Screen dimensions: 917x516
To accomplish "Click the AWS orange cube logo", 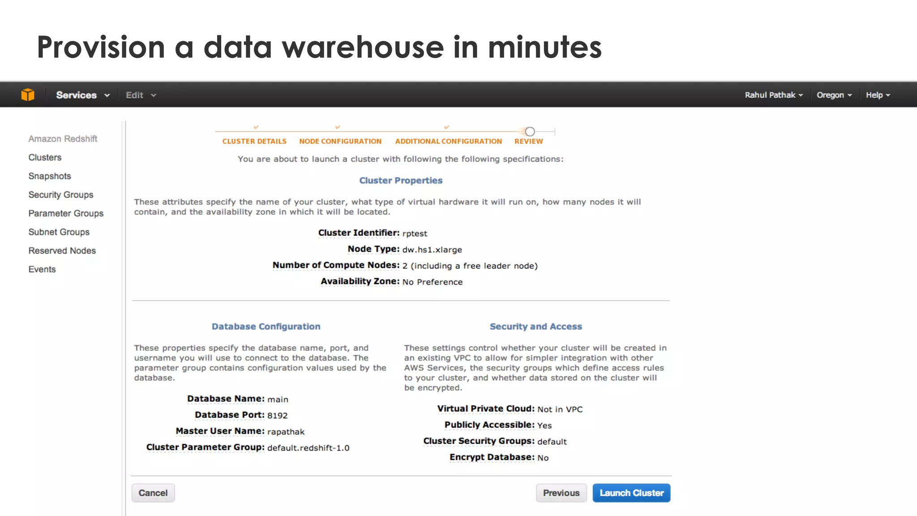I will point(28,95).
